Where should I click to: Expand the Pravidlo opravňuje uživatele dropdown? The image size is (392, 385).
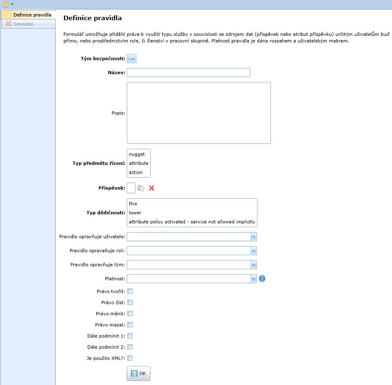tap(254, 237)
